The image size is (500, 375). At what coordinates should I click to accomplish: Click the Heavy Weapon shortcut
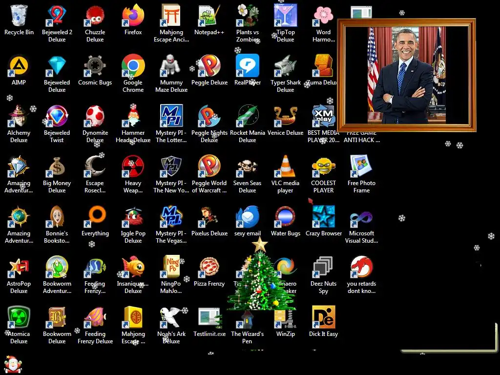(133, 167)
